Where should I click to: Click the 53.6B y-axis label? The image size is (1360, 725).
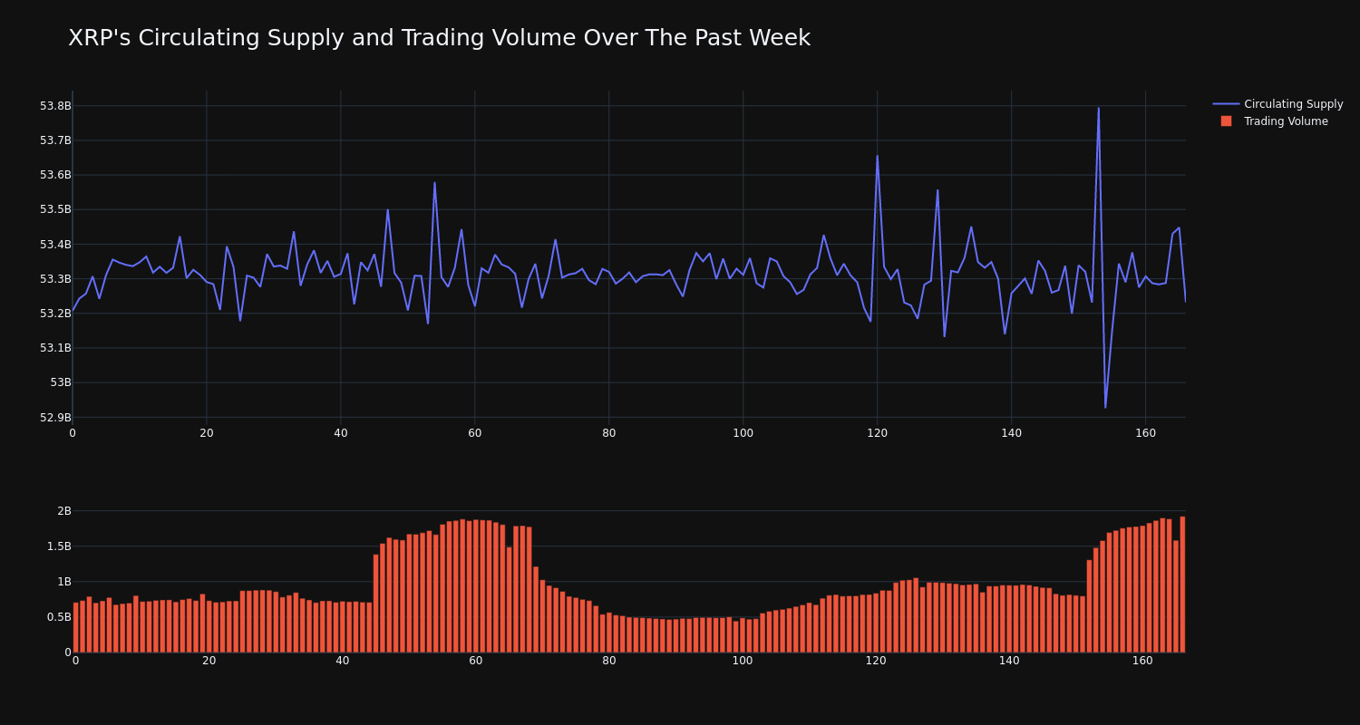54,175
